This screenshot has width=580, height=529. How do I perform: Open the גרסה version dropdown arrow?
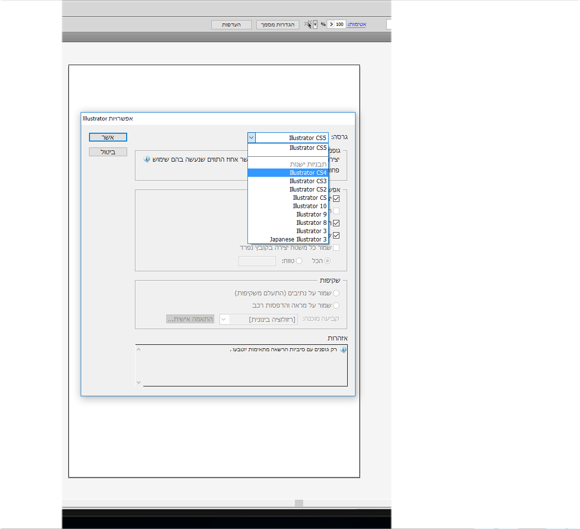coord(251,138)
